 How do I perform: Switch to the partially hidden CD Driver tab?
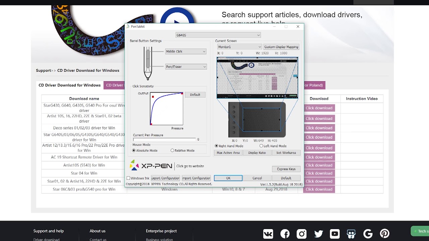[x=114, y=85]
